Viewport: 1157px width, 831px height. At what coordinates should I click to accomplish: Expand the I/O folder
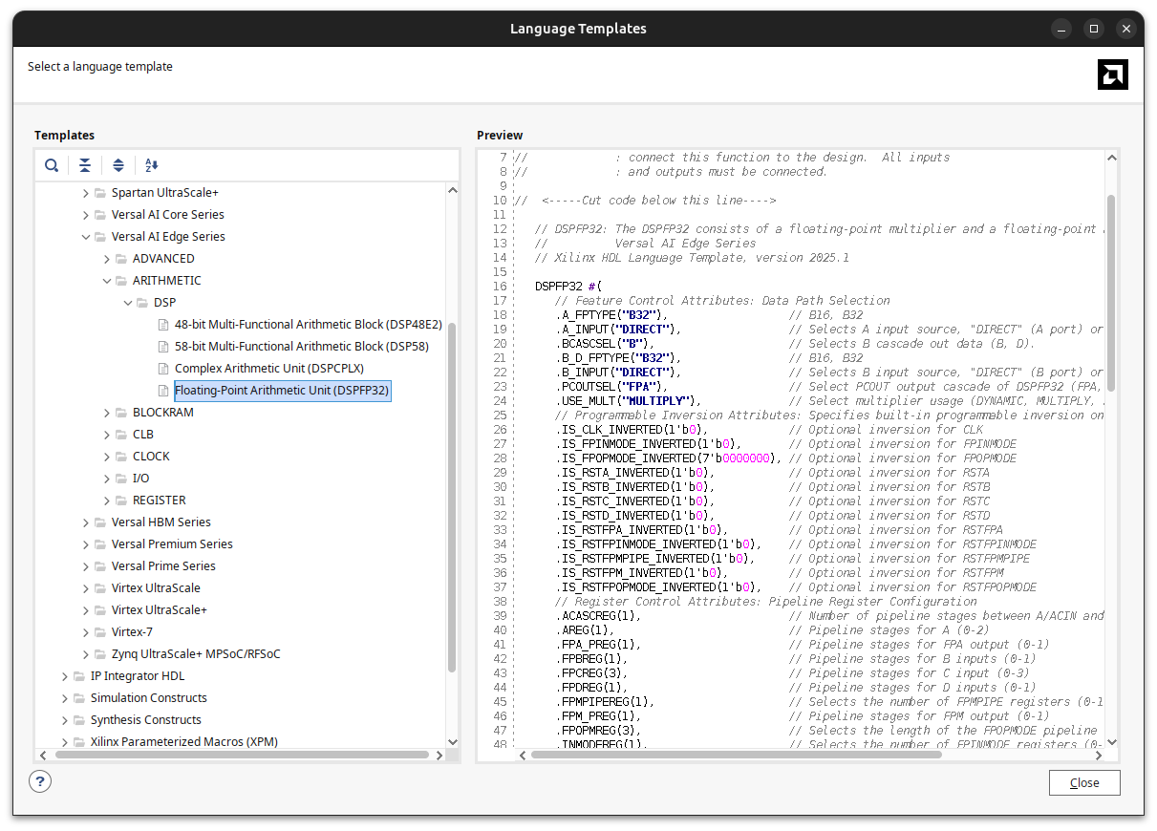point(107,479)
